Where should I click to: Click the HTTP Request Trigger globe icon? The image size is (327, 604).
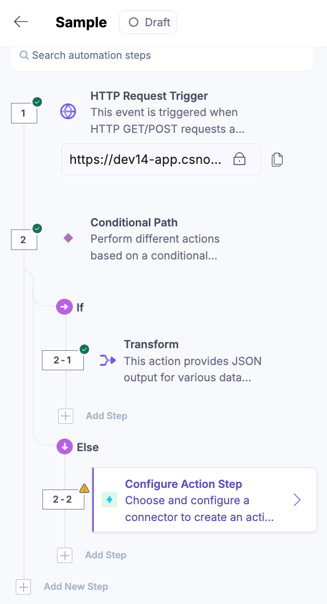(68, 111)
